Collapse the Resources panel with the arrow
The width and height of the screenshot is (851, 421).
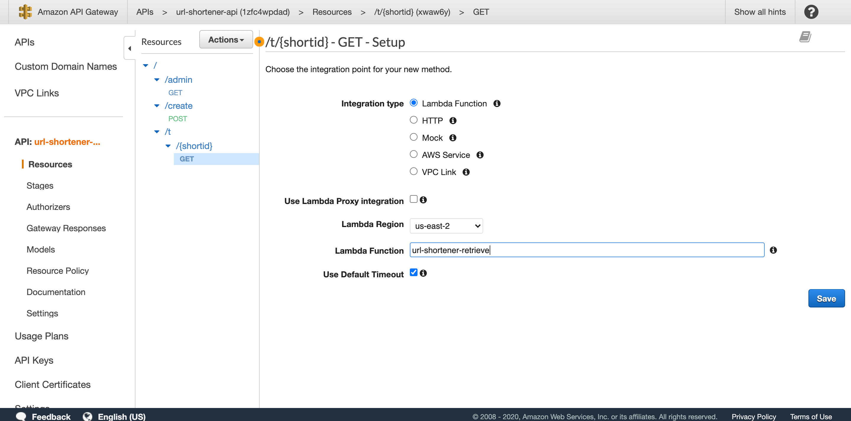(x=130, y=48)
